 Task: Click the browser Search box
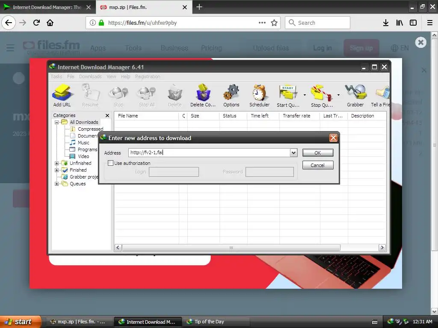point(318,23)
